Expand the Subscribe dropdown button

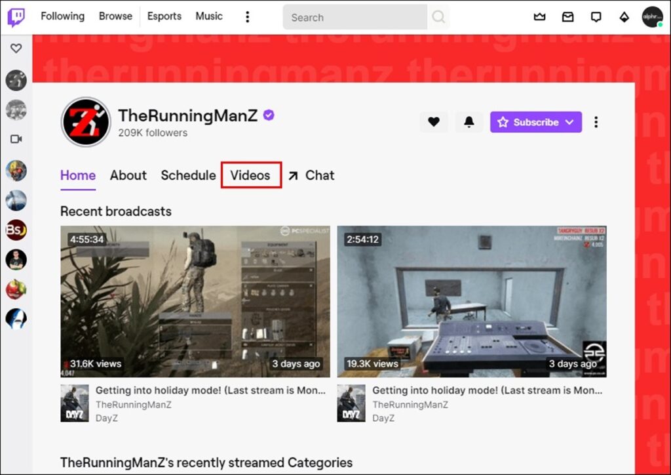tap(536, 122)
